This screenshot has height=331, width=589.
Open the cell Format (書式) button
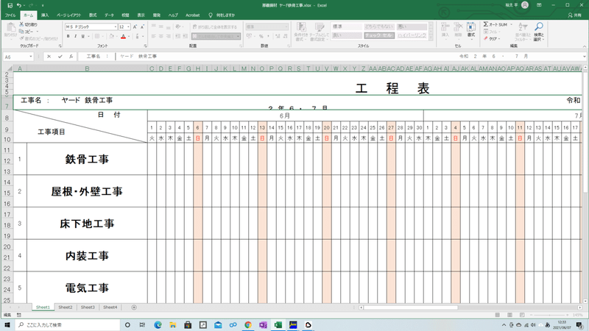tap(471, 29)
